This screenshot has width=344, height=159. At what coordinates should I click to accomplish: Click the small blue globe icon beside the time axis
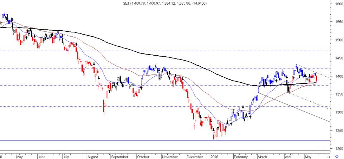pyautogui.click(x=337, y=157)
